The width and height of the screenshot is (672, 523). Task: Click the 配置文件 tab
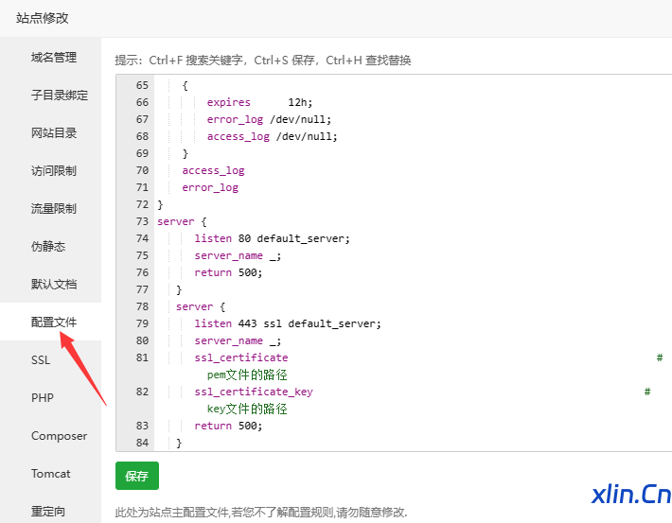(53, 323)
